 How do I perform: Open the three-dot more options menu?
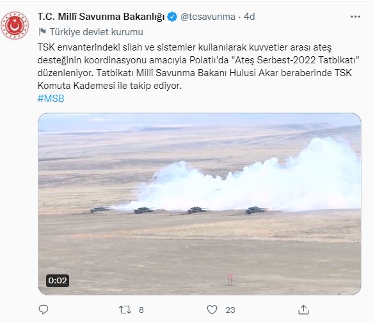point(355,17)
